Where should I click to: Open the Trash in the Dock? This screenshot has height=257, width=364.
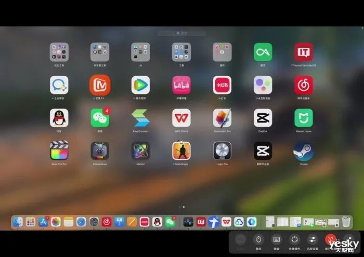346,222
